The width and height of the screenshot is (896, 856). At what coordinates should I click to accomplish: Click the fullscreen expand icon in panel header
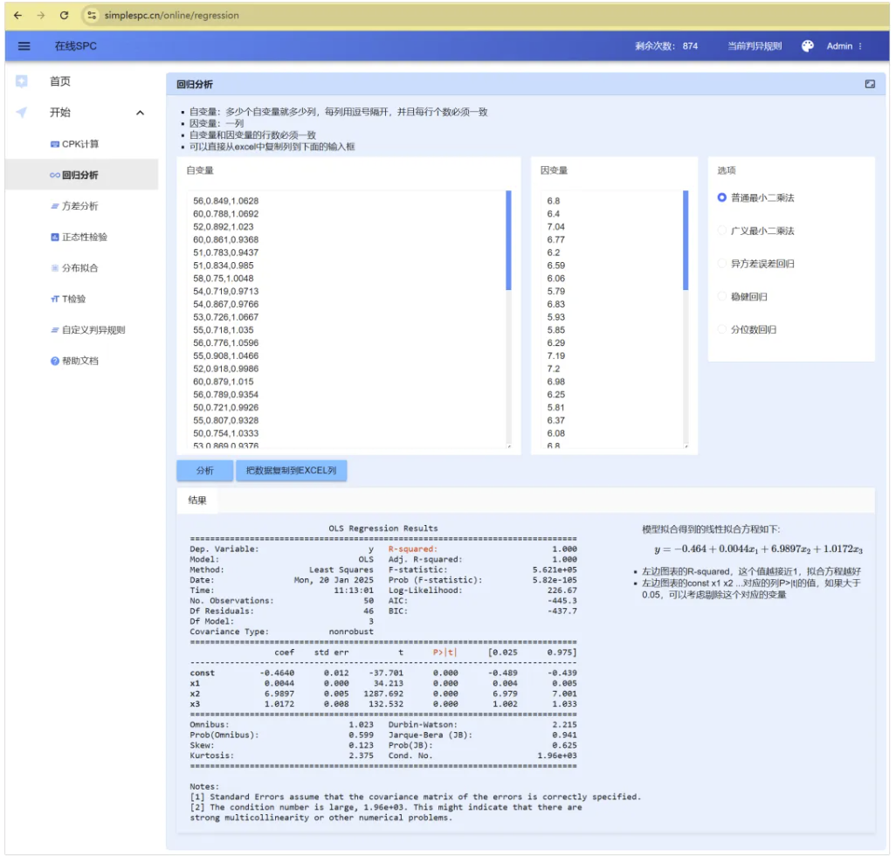(x=870, y=85)
